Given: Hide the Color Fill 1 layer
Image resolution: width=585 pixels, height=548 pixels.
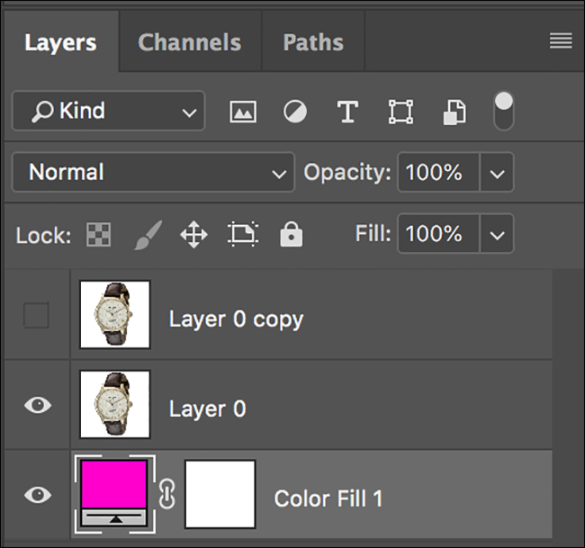Looking at the screenshot, I should pyautogui.click(x=36, y=494).
